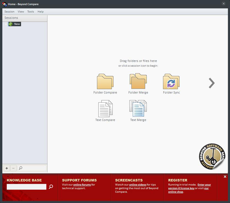Select the New sessions tree item
Viewport: 230px width, 203px height.
(15, 24)
